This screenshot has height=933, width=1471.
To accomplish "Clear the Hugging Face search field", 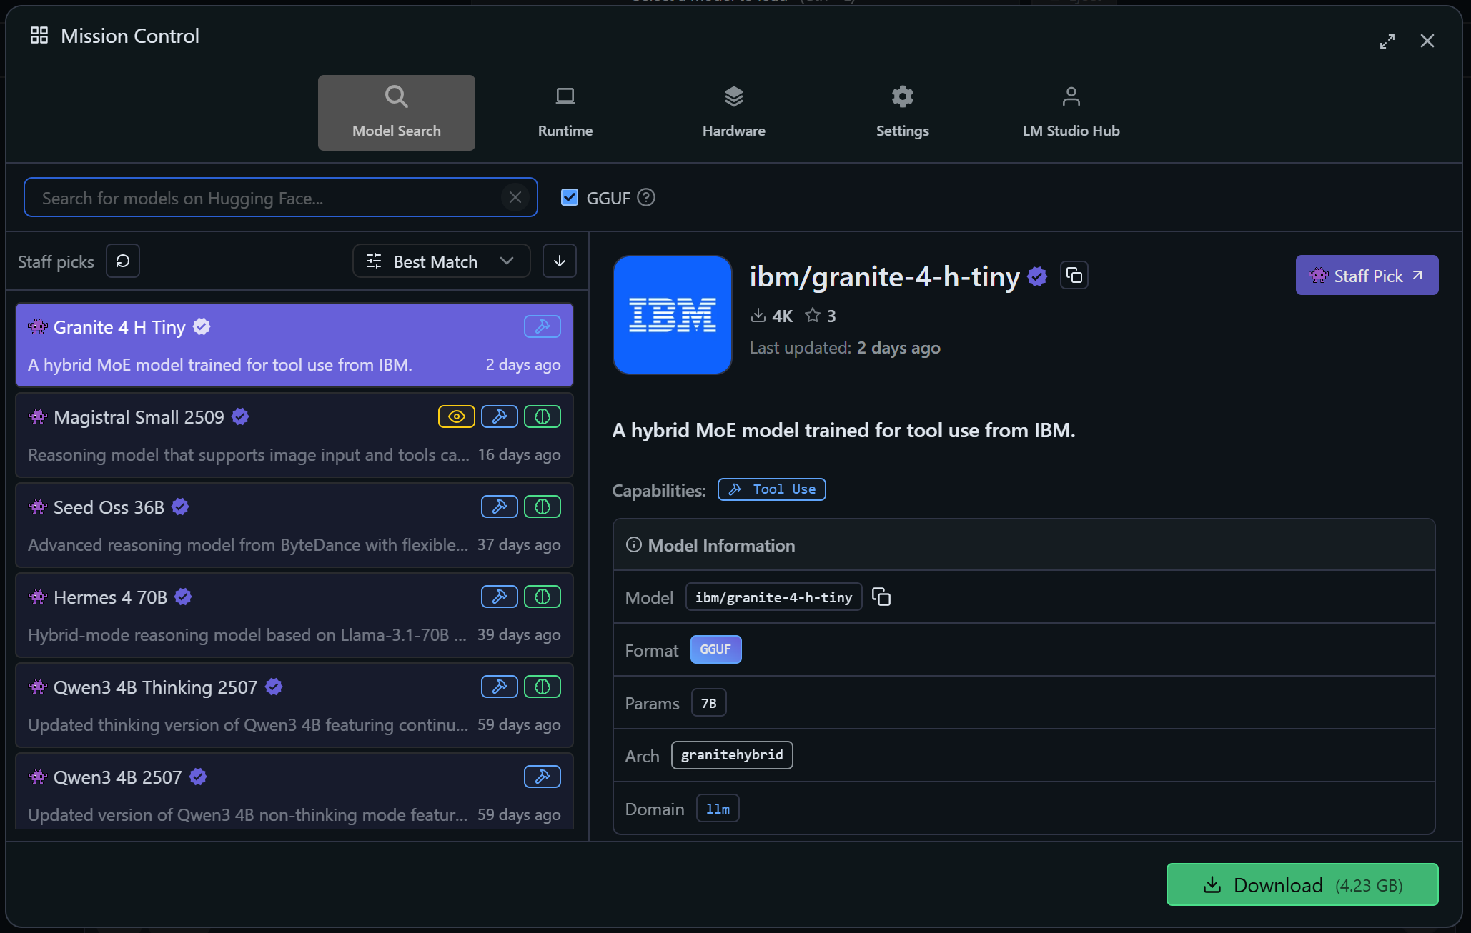I will tap(515, 197).
